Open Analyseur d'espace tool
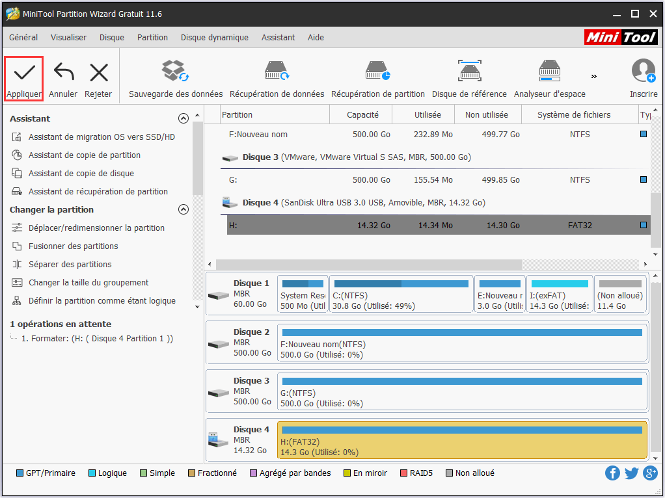This screenshot has width=665, height=498. (549, 72)
